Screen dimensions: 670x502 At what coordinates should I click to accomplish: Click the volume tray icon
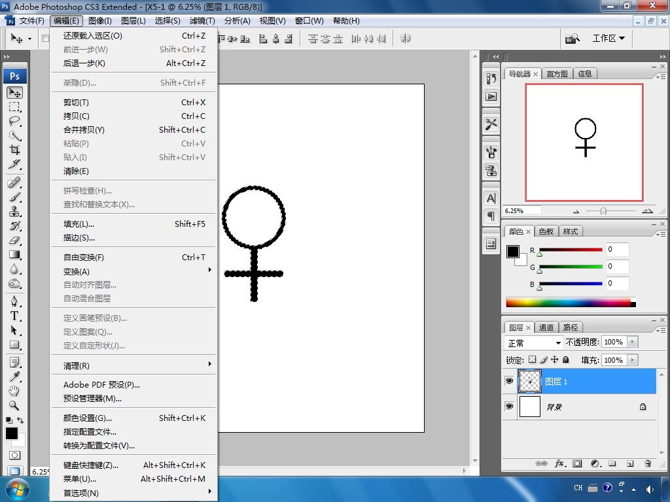click(650, 489)
